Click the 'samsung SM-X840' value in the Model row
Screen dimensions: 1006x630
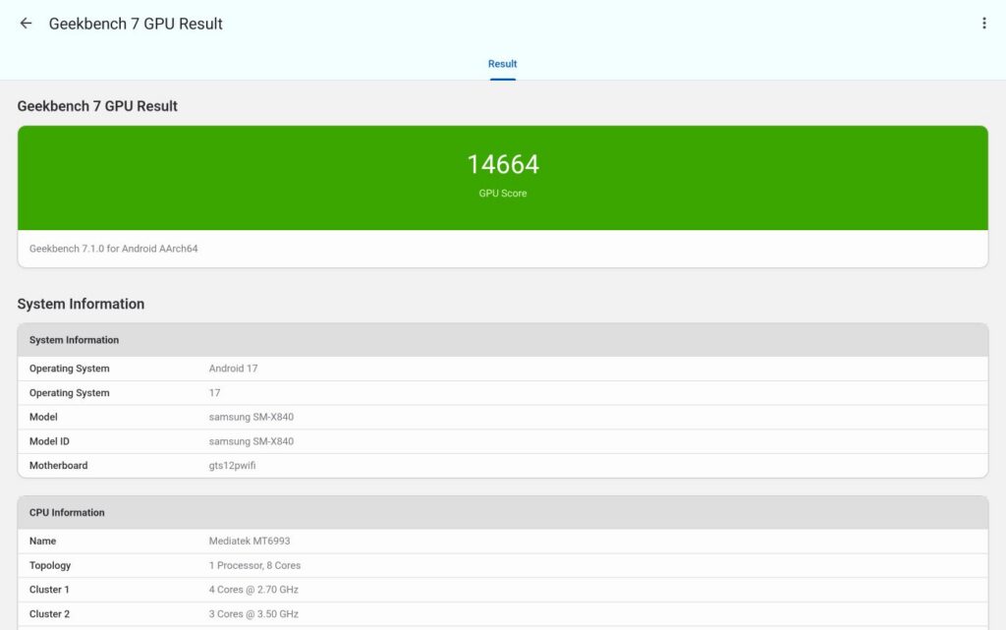click(x=251, y=417)
